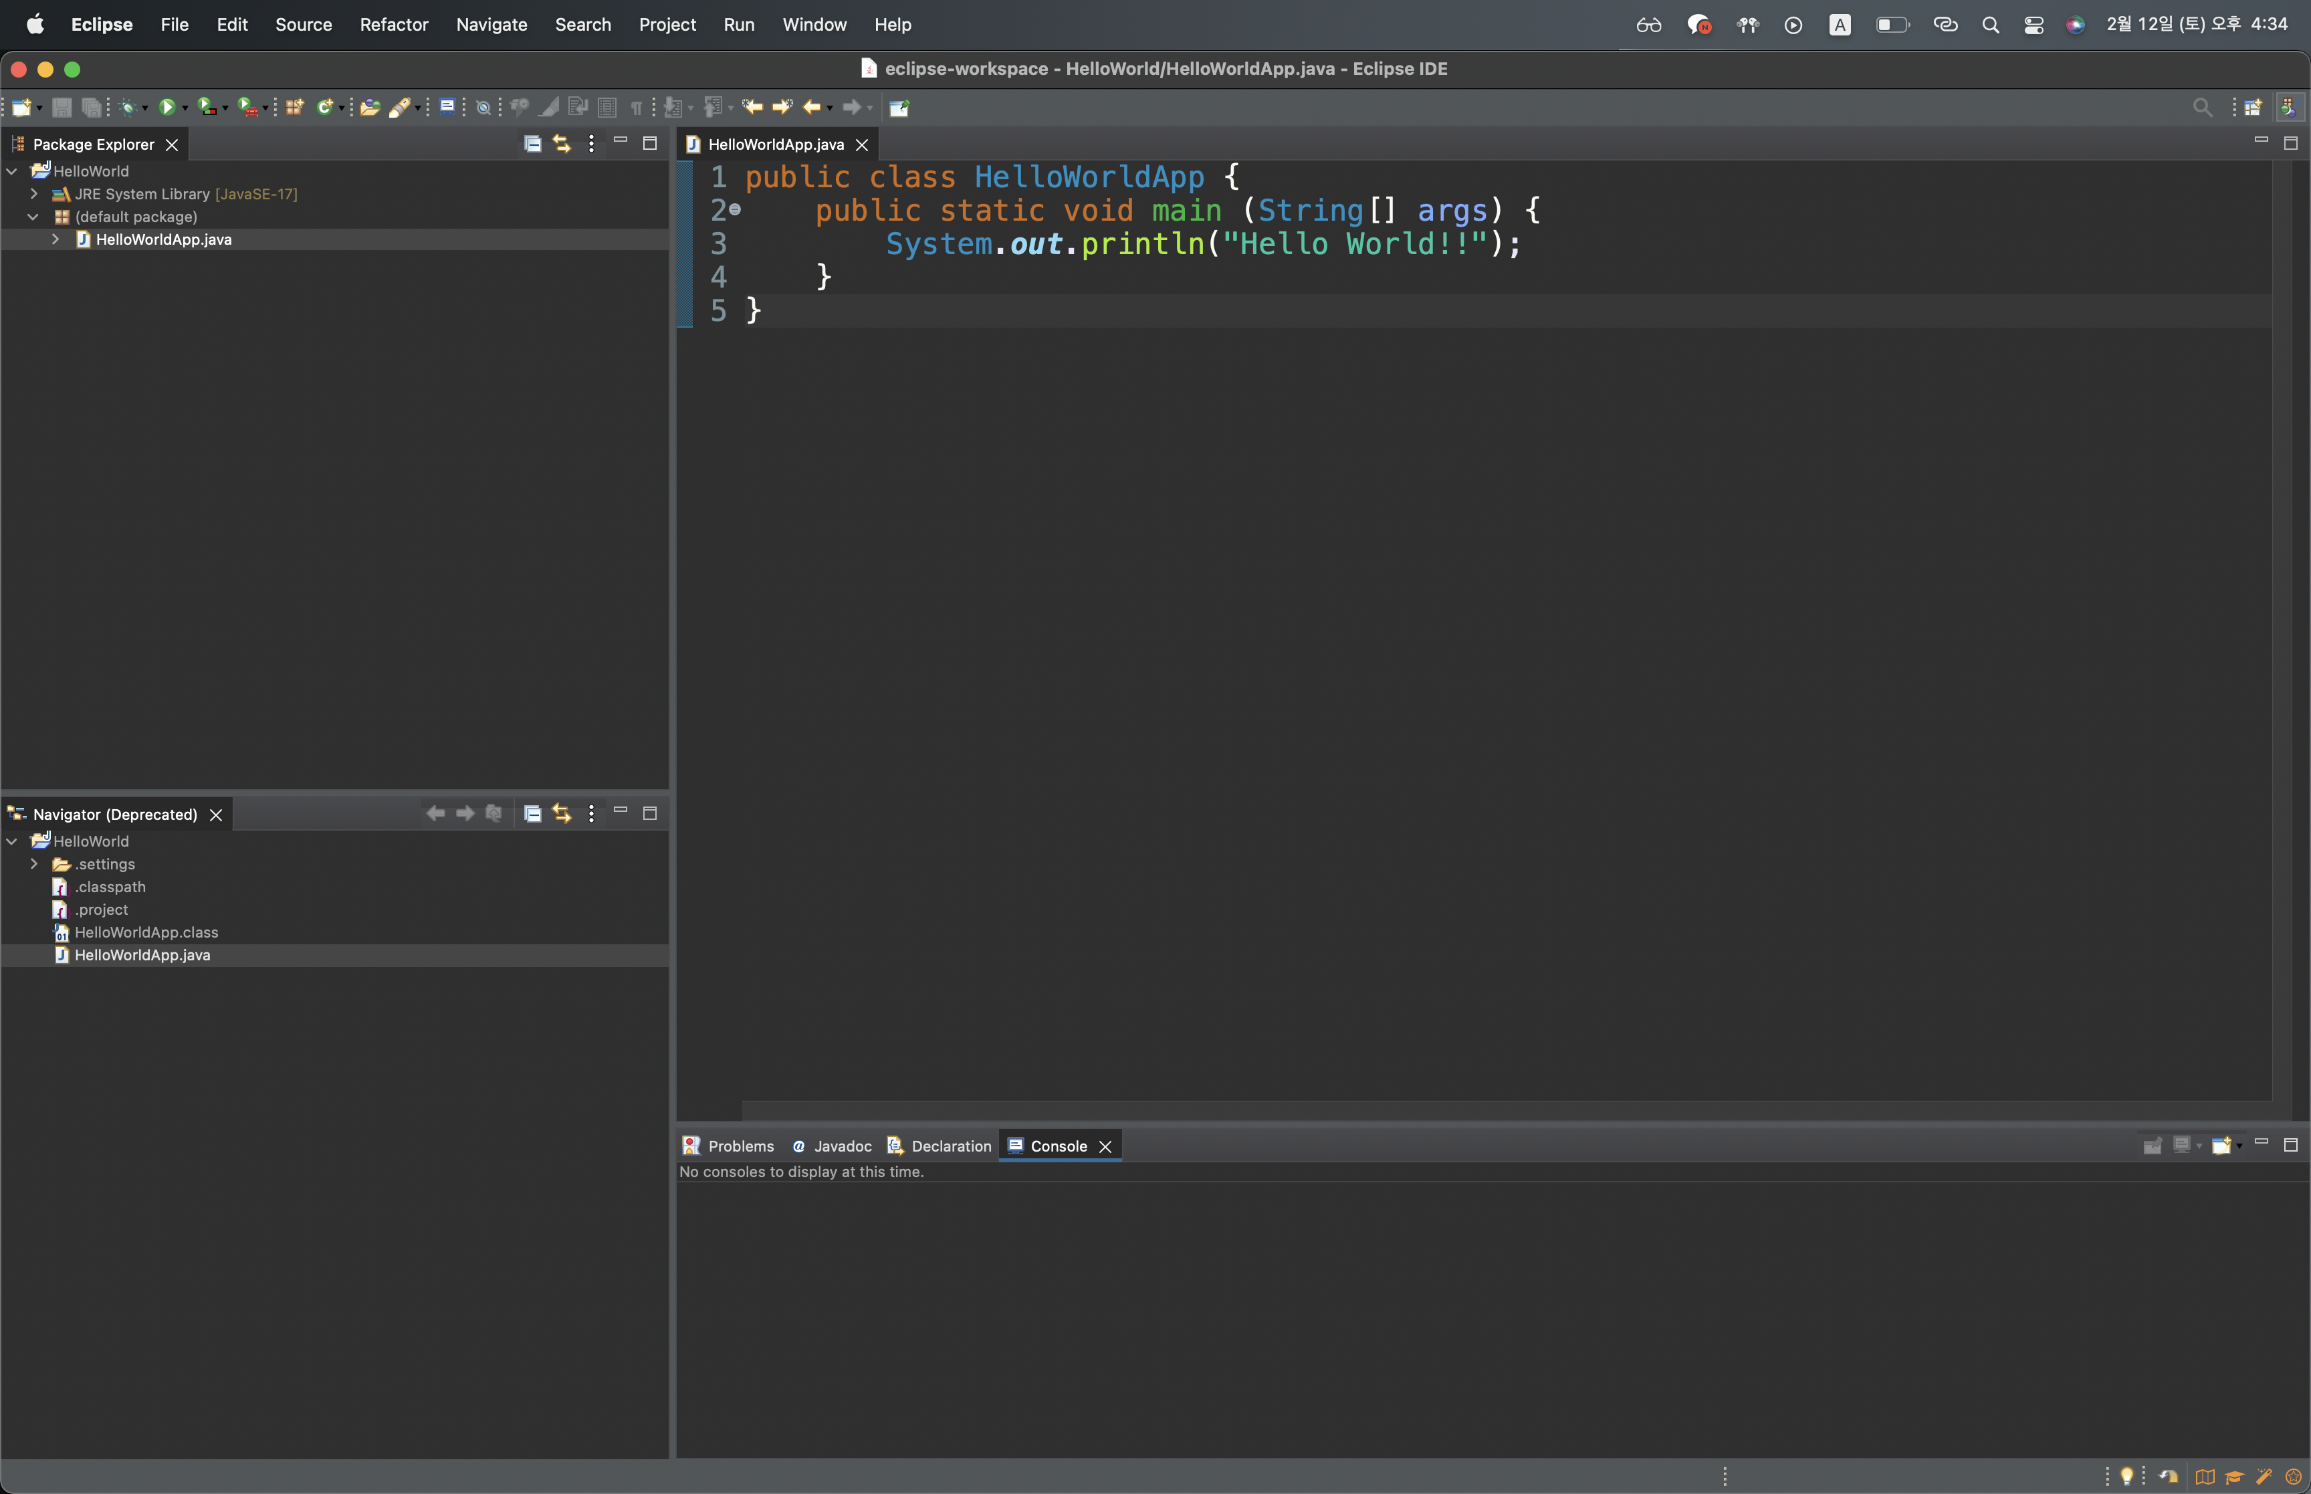Viewport: 2311px width, 1494px height.
Task: Open the Run button dropdown arrow
Action: pyautogui.click(x=185, y=108)
